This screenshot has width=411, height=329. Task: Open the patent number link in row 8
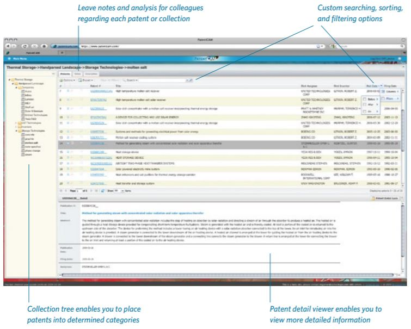pyautogui.click(x=99, y=100)
